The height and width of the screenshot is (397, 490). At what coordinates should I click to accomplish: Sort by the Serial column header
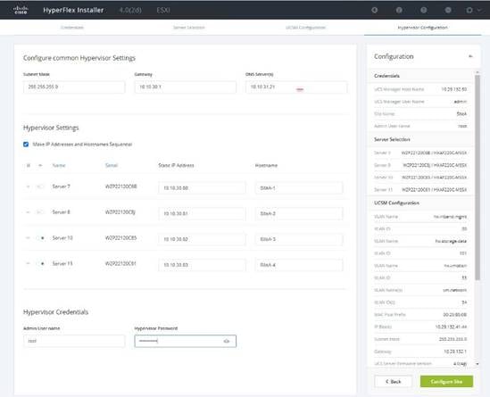click(112, 165)
